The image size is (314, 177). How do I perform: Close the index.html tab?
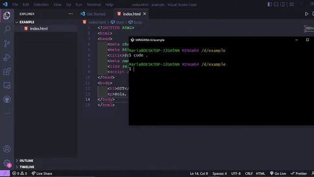pyautogui.click(x=145, y=14)
